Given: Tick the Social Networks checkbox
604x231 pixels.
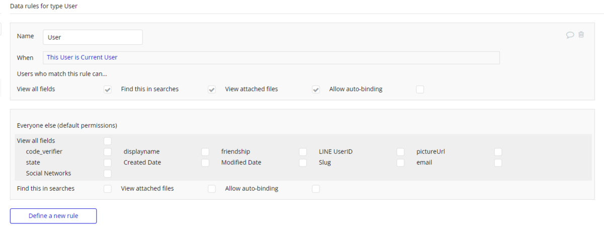Looking at the screenshot, I should click(108, 174).
